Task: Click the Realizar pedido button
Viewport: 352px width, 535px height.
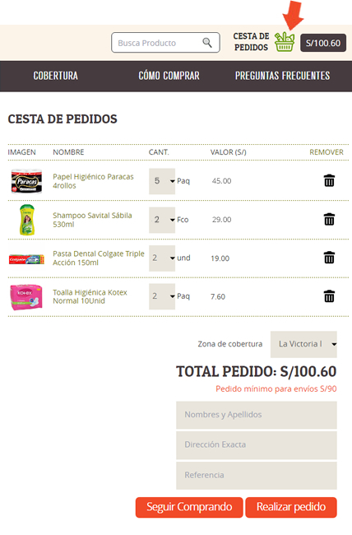Action: tap(291, 507)
